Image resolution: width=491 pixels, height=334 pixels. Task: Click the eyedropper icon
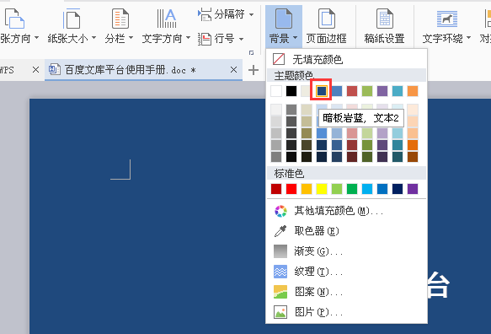pos(280,231)
